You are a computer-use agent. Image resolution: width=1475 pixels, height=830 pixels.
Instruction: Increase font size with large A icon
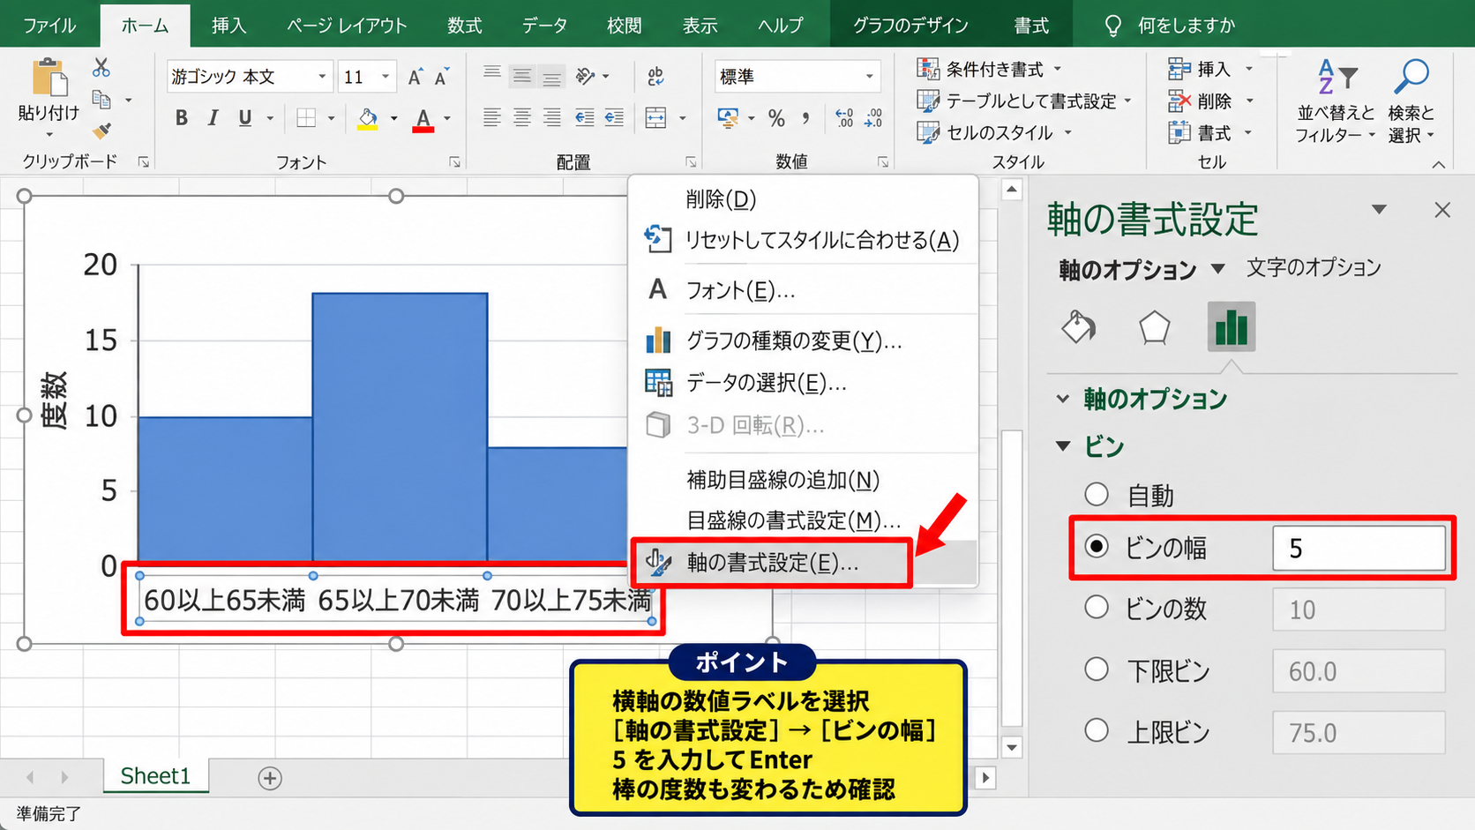(415, 78)
